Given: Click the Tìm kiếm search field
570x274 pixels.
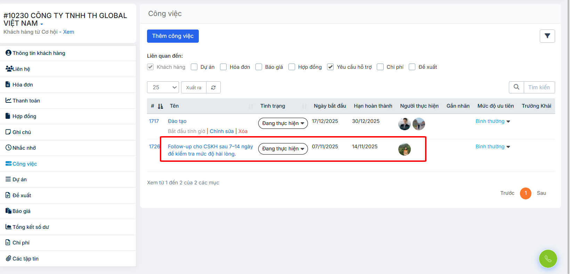Looking at the screenshot, I should click(x=539, y=87).
